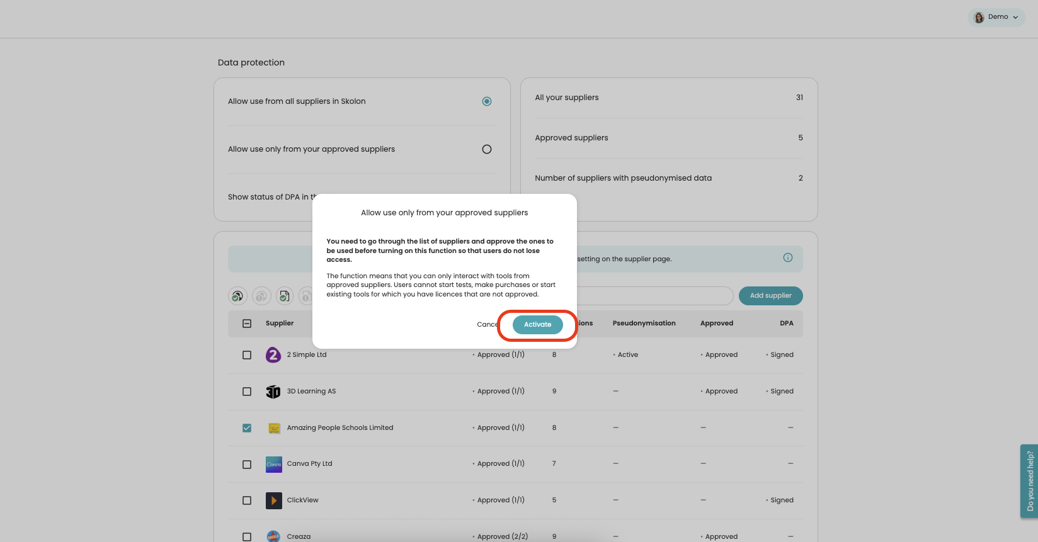Image resolution: width=1038 pixels, height=542 pixels.
Task: Click the 2 Simple Ltd logo
Action: click(273, 355)
